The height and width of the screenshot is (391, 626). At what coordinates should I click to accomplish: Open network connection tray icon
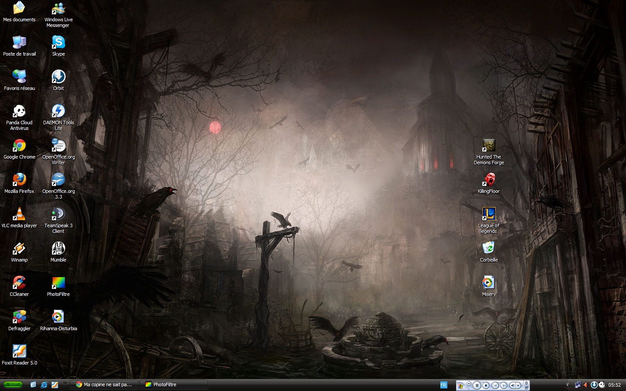[x=578, y=385]
